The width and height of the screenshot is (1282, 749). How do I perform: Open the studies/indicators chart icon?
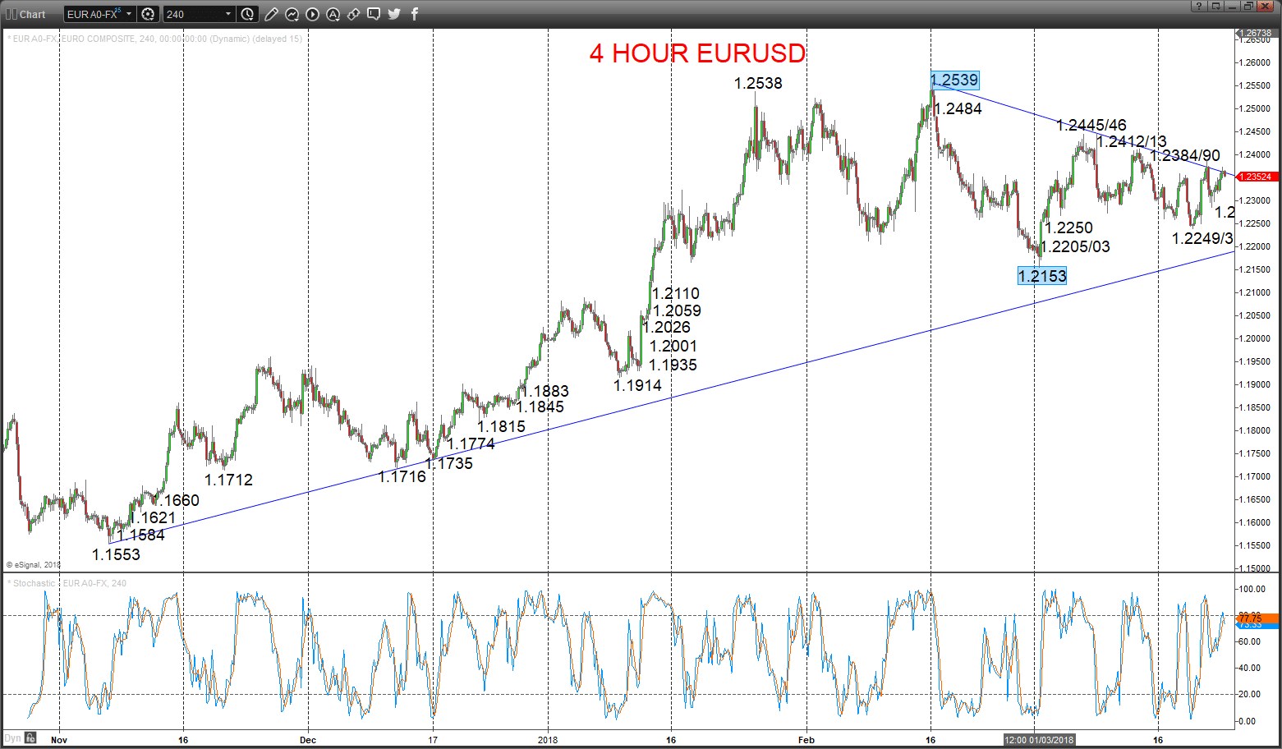point(292,14)
